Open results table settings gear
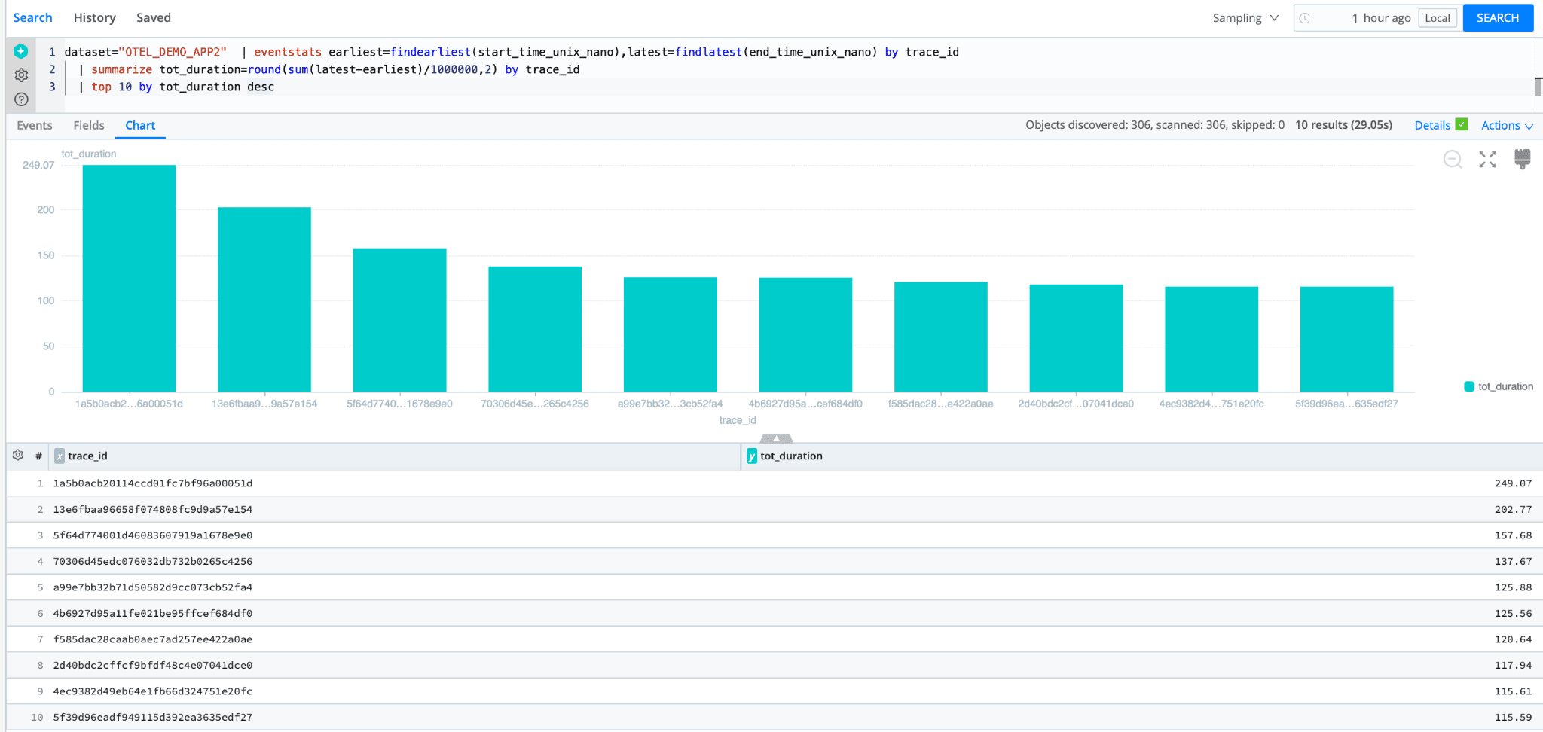 (x=18, y=456)
